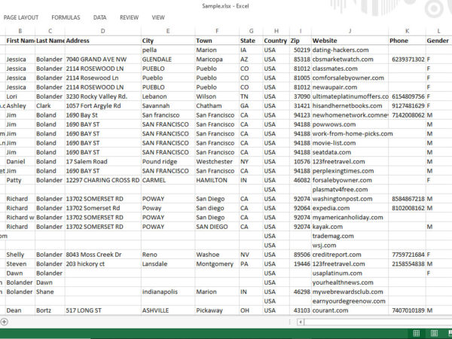Select the 'Bortz' last name cell
Screen dimensions: 452x339
(x=50, y=310)
